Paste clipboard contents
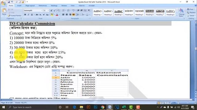The height and width of the screenshot is (110, 197). (4, 12)
